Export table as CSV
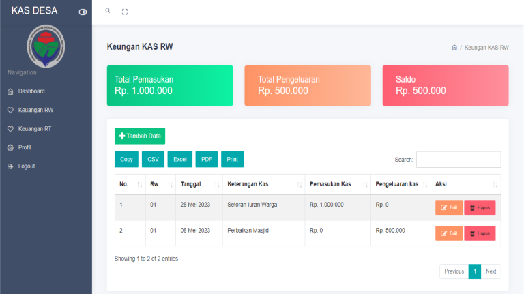524x294 pixels. click(152, 159)
